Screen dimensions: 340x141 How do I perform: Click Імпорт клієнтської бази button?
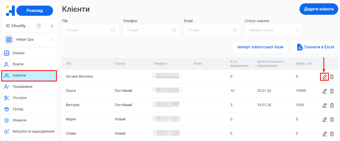pyautogui.click(x=260, y=47)
